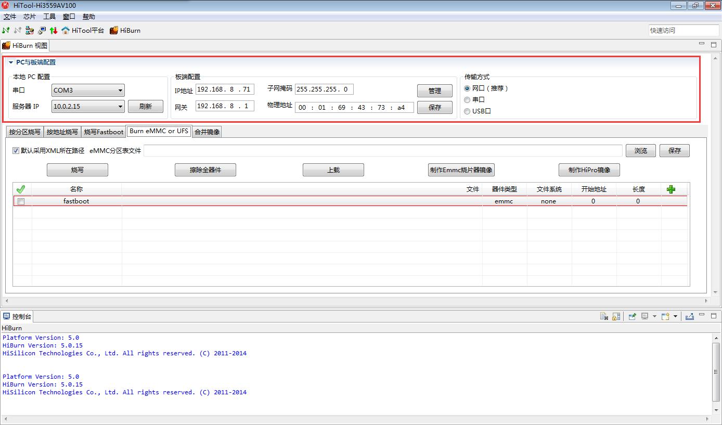Select the USB口 transfer mode radio button
The image size is (722, 425).
467,111
